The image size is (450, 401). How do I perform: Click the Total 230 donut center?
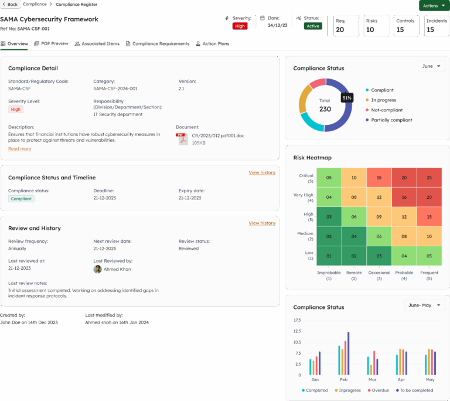point(325,106)
